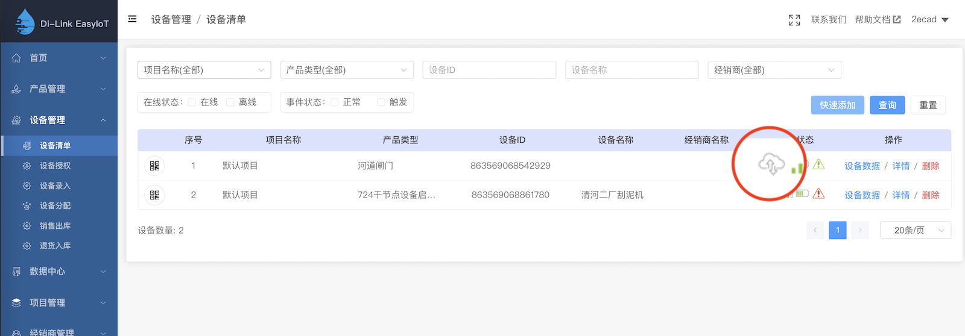Click the 产品类型 column header
The height and width of the screenshot is (336, 965).
tap(400, 140)
